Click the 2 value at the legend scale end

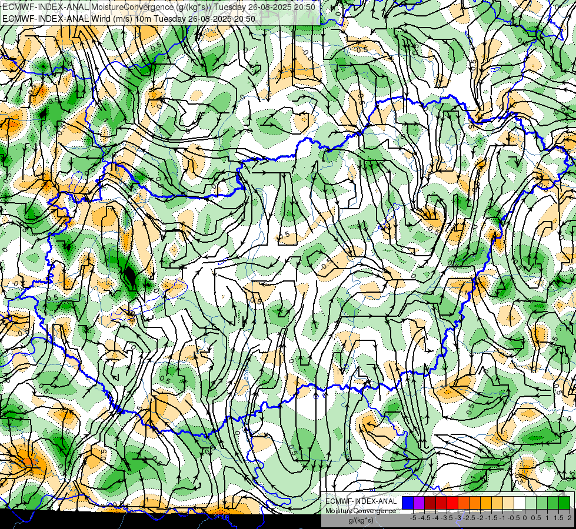(570, 518)
